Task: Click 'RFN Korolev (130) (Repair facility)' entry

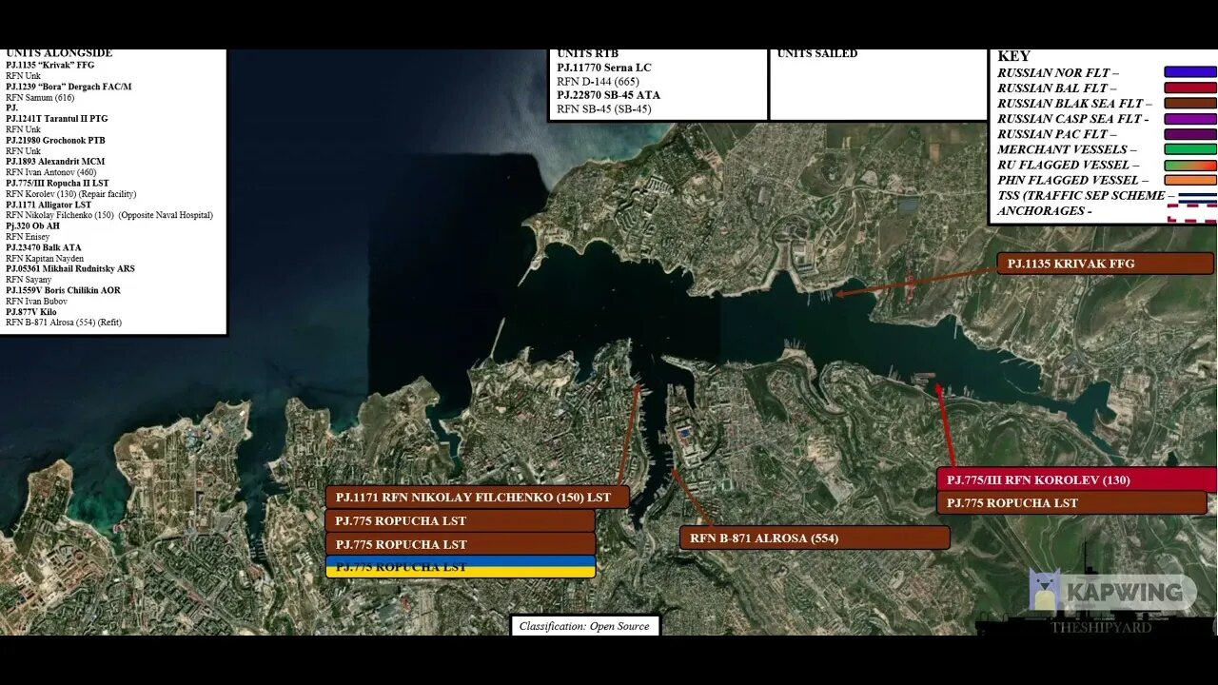Action: (69, 193)
